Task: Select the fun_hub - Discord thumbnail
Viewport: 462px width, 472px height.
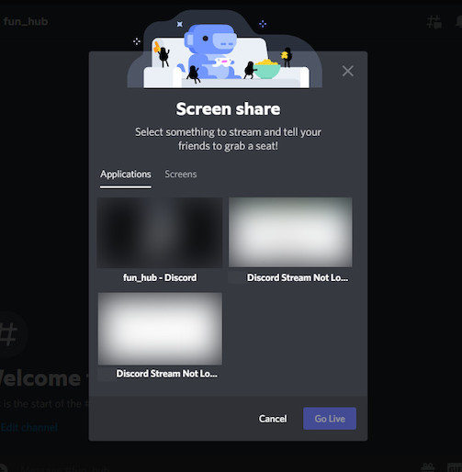Action: pyautogui.click(x=160, y=232)
